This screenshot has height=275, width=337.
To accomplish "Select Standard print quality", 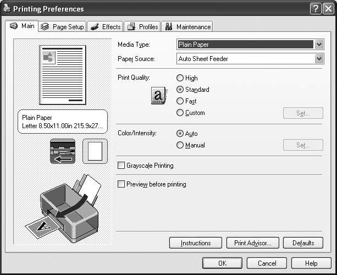I will pyautogui.click(x=193, y=90).
